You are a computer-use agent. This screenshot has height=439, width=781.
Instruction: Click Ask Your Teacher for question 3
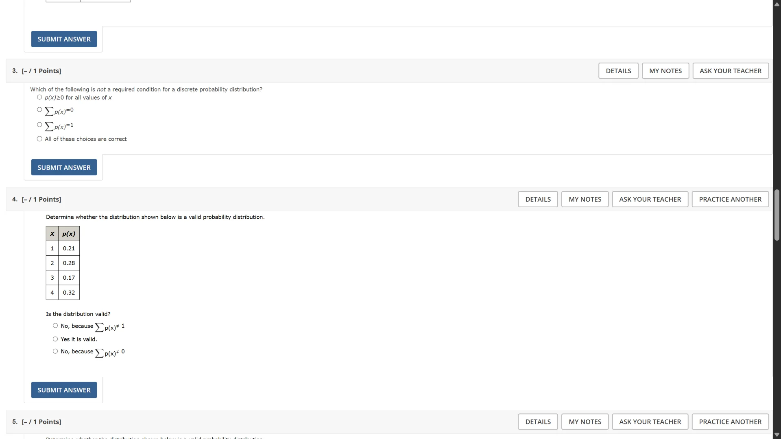[x=730, y=71]
